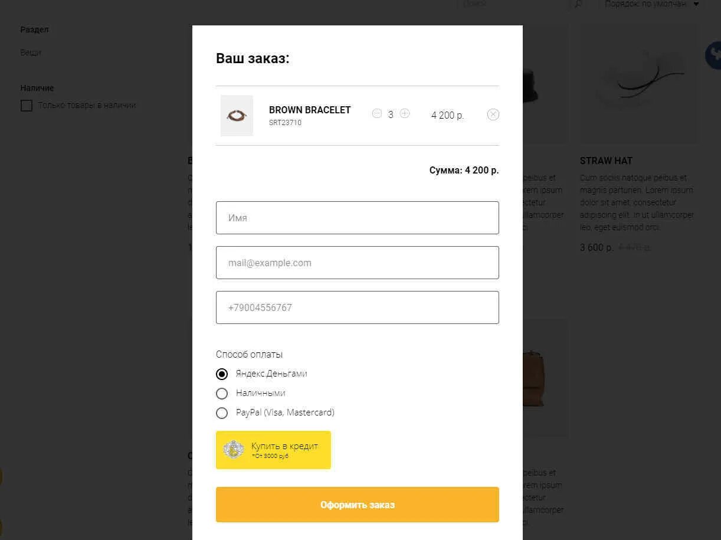Remove Brown Bracelet from the order

tap(493, 114)
